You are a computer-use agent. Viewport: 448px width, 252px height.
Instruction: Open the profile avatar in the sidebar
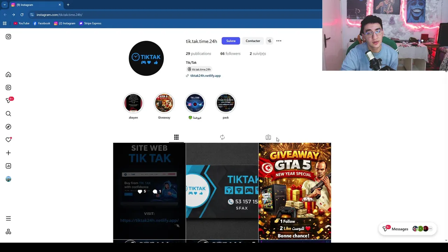(8, 179)
